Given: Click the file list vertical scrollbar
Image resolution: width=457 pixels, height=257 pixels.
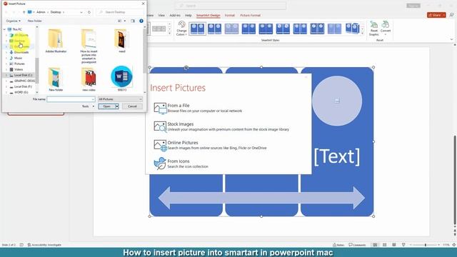Looking at the screenshot, I should (x=145, y=60).
